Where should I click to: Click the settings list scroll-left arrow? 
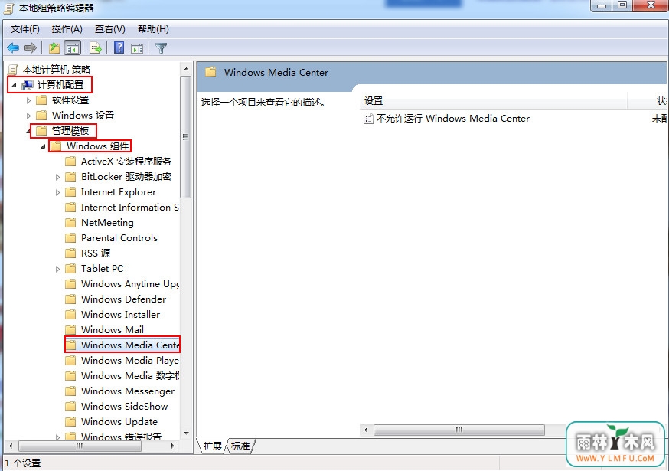click(x=366, y=430)
